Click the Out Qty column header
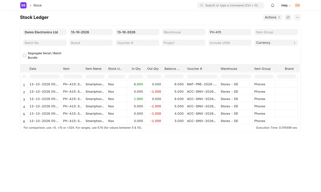Screen dimensions: 321x192 pyautogui.click(x=154, y=69)
